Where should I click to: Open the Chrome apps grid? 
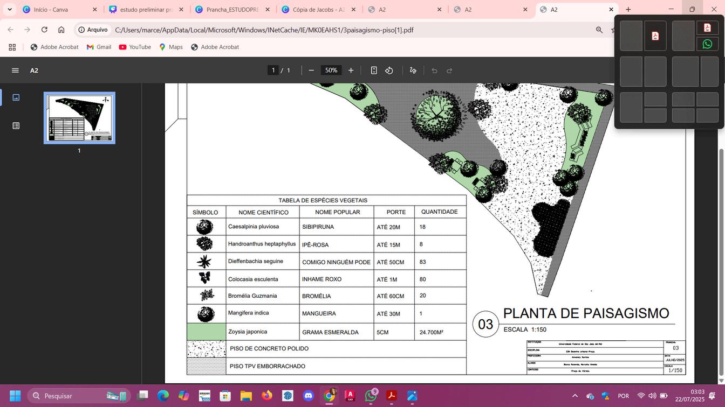(12, 47)
